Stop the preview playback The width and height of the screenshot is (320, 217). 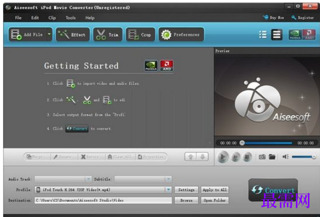point(247,157)
